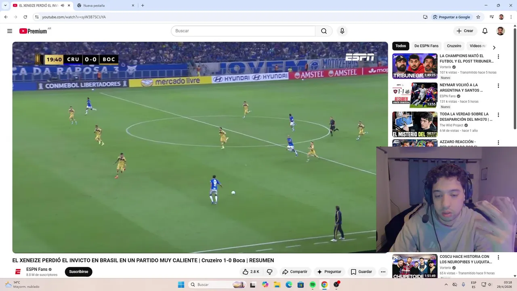517x291 pixels.
Task: Open options menu for MH370 video
Action: (498, 115)
